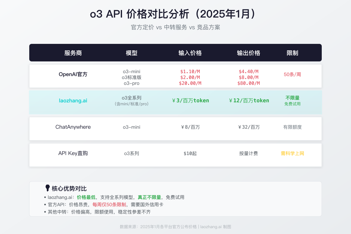The width and height of the screenshot is (351, 234).
Task: Click the 需科学上网 limit value
Action: pyautogui.click(x=292, y=153)
